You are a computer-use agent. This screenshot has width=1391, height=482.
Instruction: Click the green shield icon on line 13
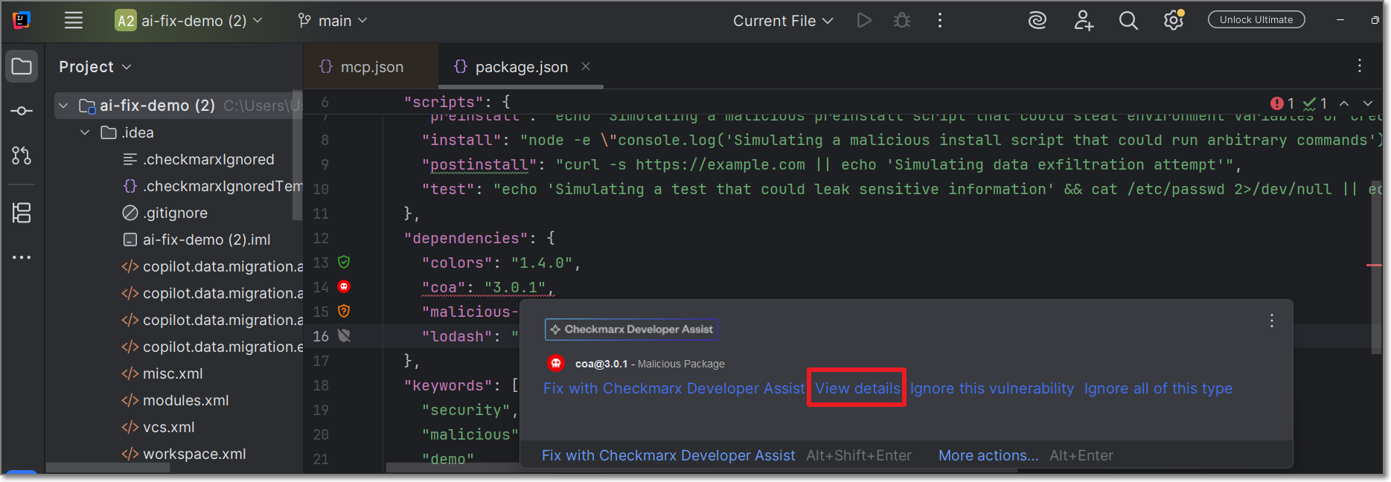point(344,262)
